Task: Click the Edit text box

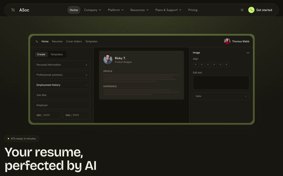Action: click(x=221, y=83)
